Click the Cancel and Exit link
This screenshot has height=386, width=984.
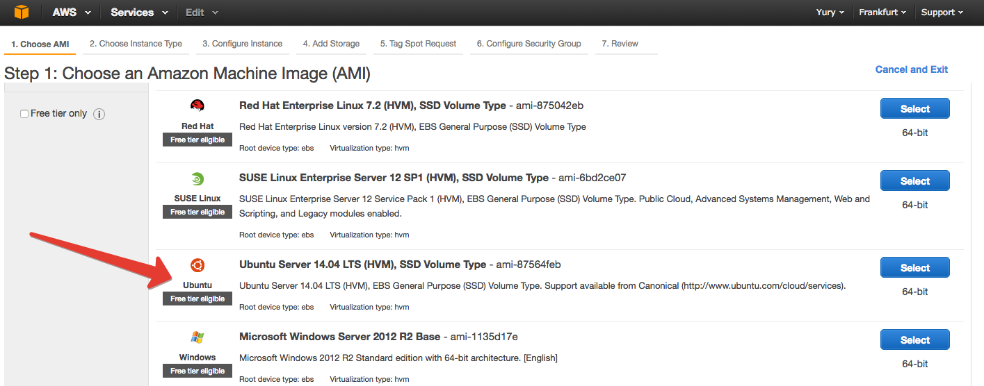click(911, 69)
